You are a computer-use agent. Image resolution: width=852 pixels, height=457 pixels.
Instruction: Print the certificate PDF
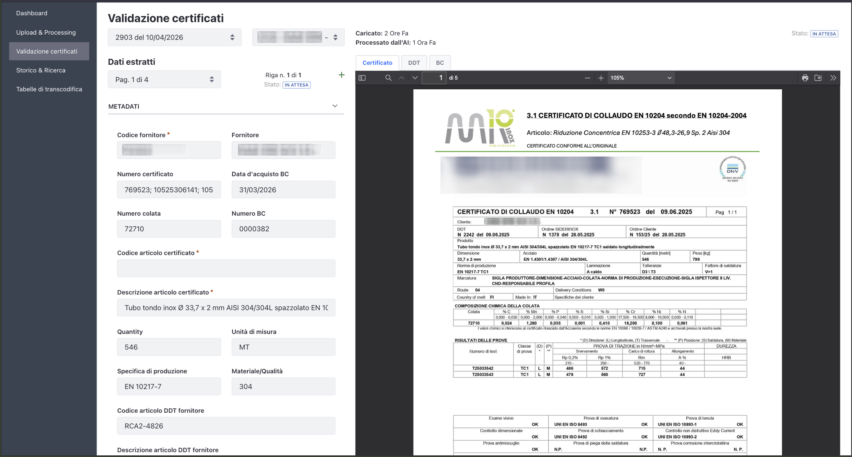point(805,78)
